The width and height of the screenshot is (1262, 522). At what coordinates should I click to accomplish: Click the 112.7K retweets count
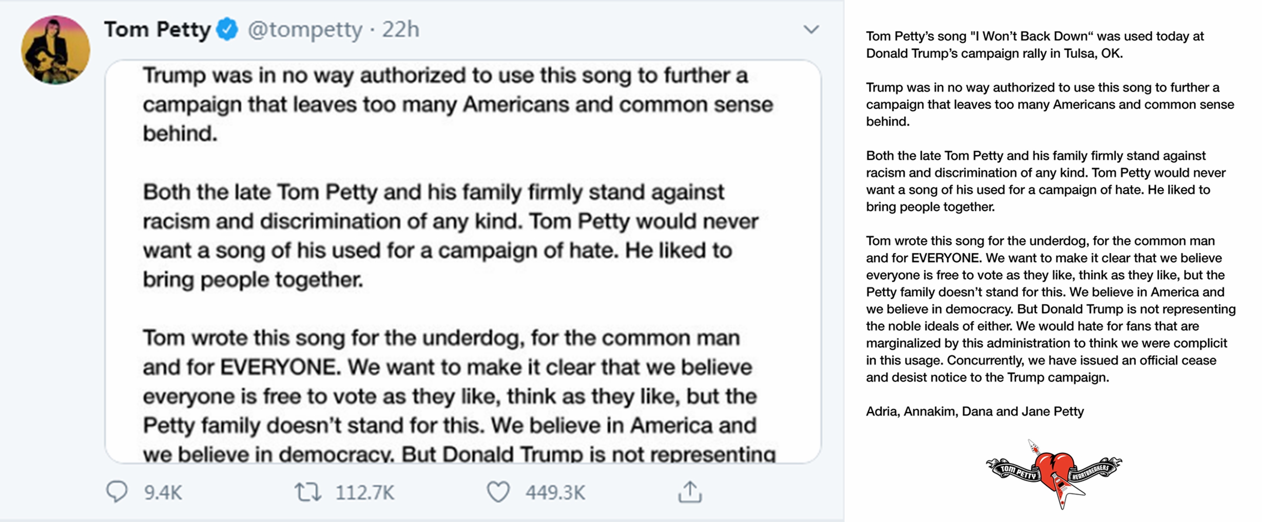(365, 492)
